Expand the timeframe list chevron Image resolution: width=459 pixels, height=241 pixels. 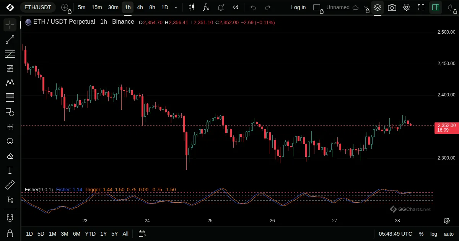pos(176,7)
